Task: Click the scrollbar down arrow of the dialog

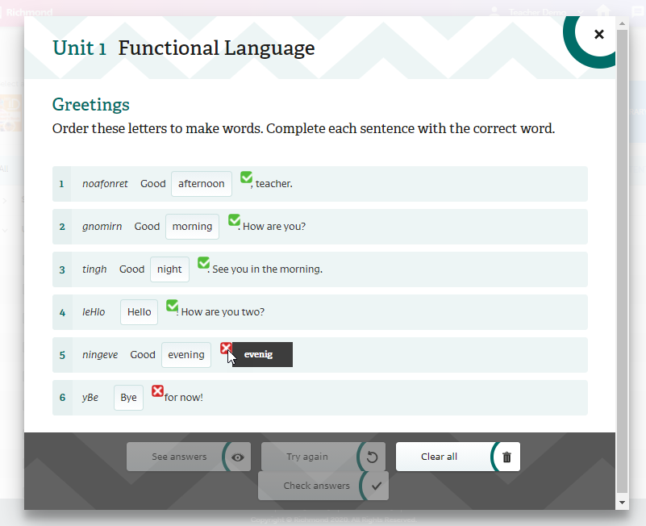Action: click(x=621, y=502)
